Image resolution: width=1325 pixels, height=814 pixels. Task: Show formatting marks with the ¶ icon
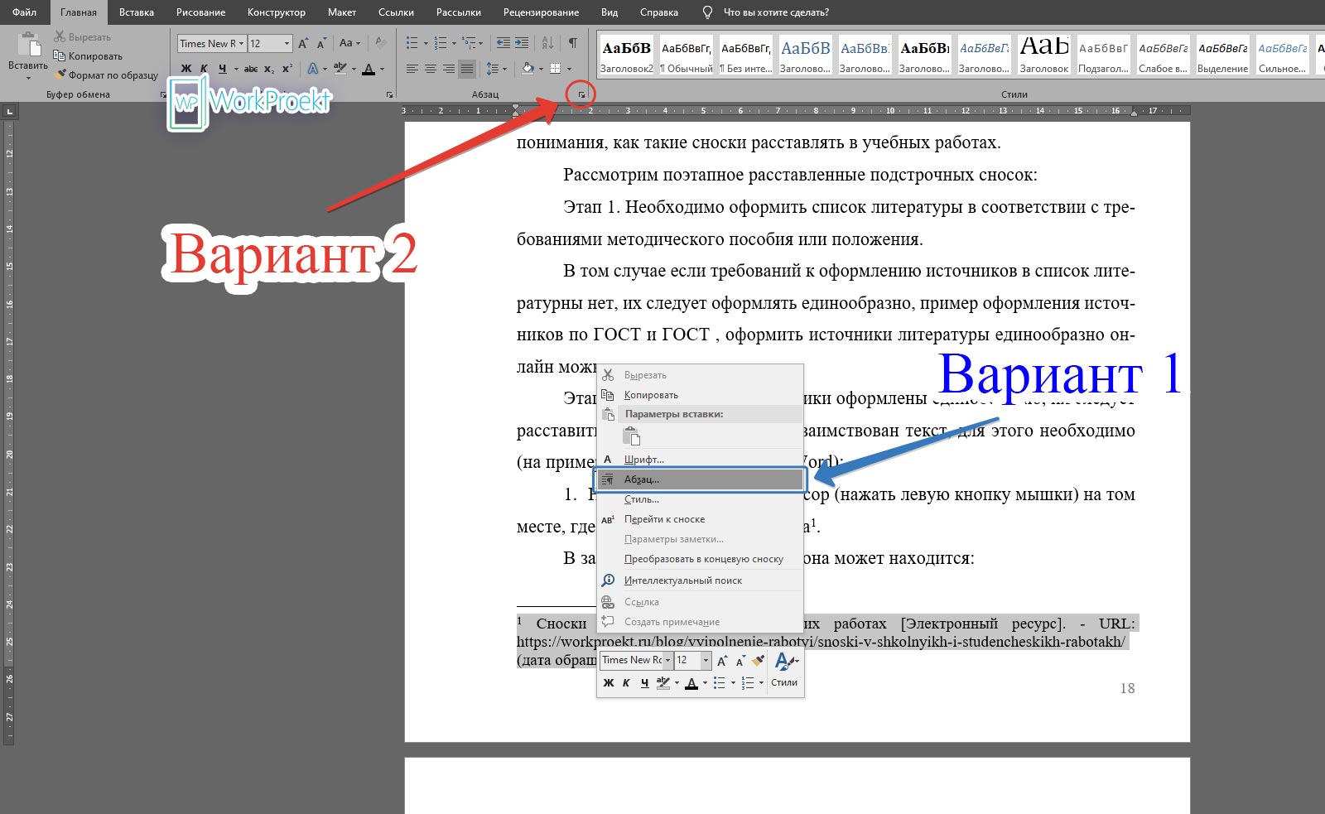click(x=572, y=42)
